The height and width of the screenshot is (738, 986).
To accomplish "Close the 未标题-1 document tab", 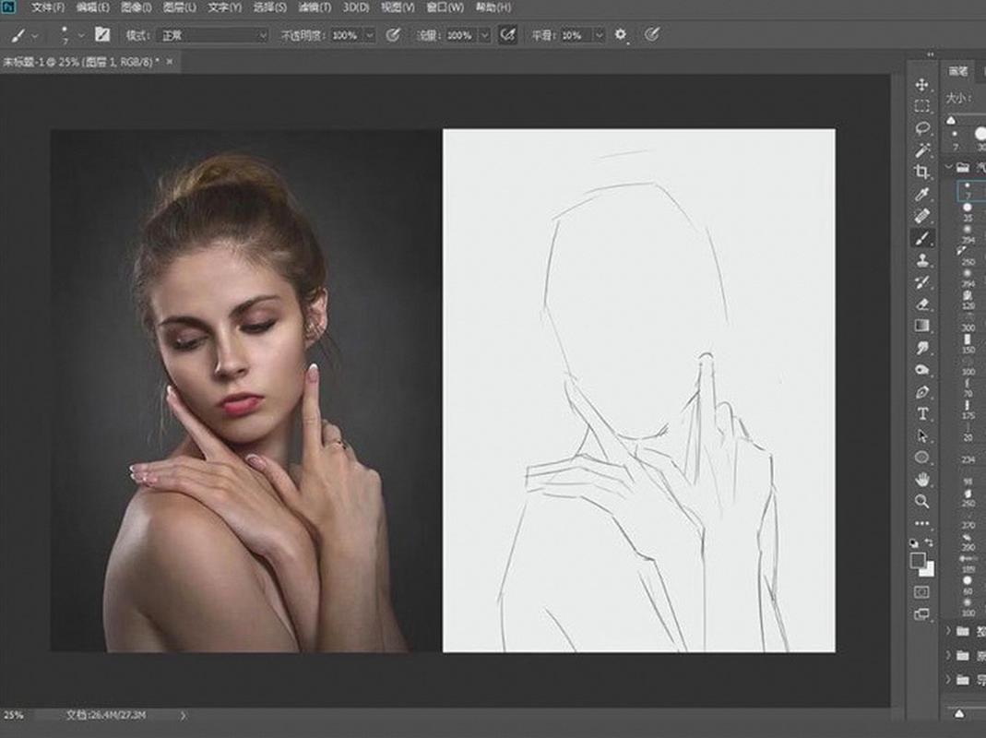I will pyautogui.click(x=169, y=61).
